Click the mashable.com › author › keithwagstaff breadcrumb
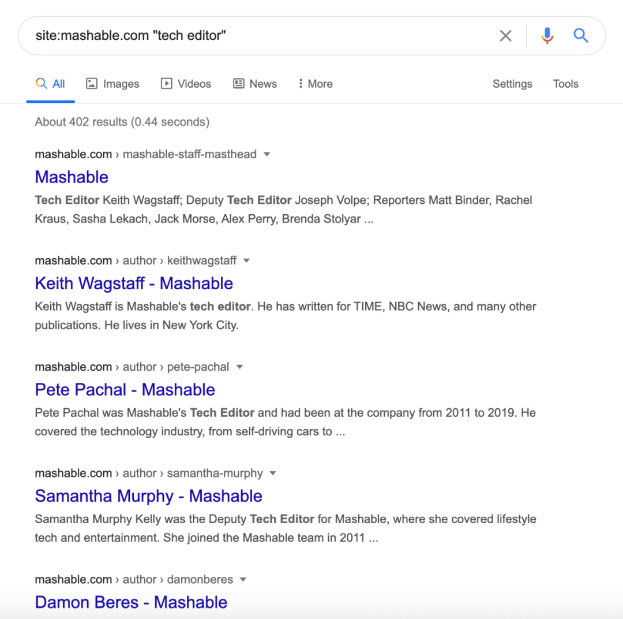 click(x=136, y=260)
